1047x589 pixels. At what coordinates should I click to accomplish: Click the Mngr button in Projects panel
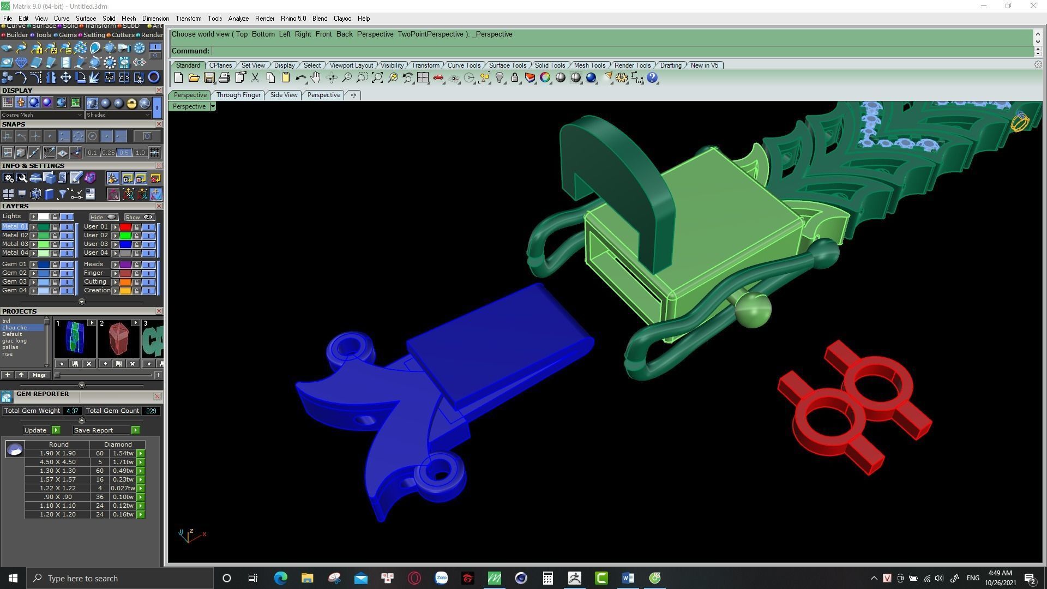(40, 375)
